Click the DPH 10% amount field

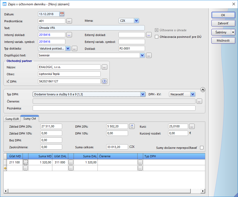point(117,133)
